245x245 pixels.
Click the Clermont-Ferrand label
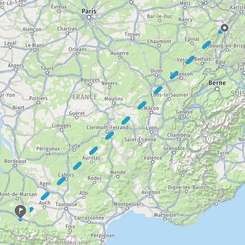107,127
